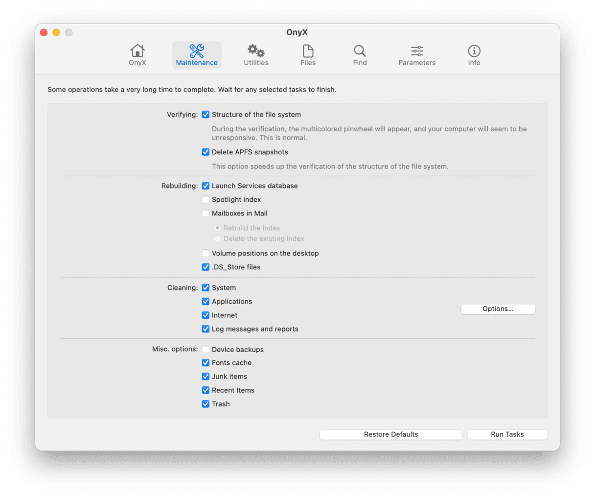Image resolution: width=595 pixels, height=497 pixels.
Task: Toggle the Applications cleaning checkbox
Action: [x=206, y=302]
